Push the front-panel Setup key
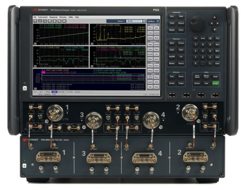The width and height of the screenshot is (246, 190). pyautogui.click(x=181, y=30)
